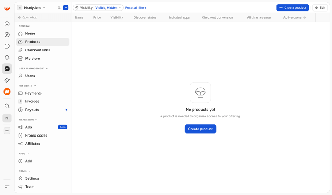Sort by Name column header
The height and width of the screenshot is (195, 332).
[x=79, y=17]
